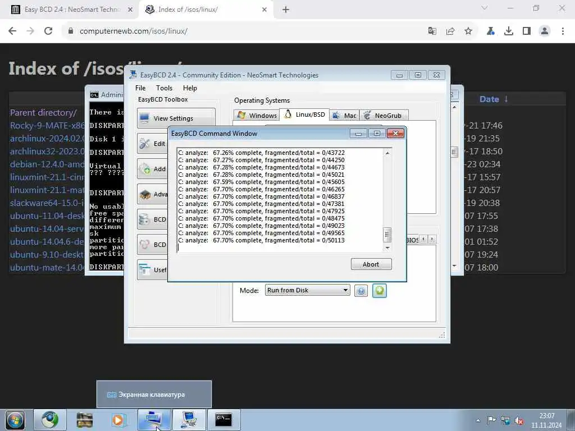575x431 pixels.
Task: Open Chrome from the taskbar
Action: [50, 420]
